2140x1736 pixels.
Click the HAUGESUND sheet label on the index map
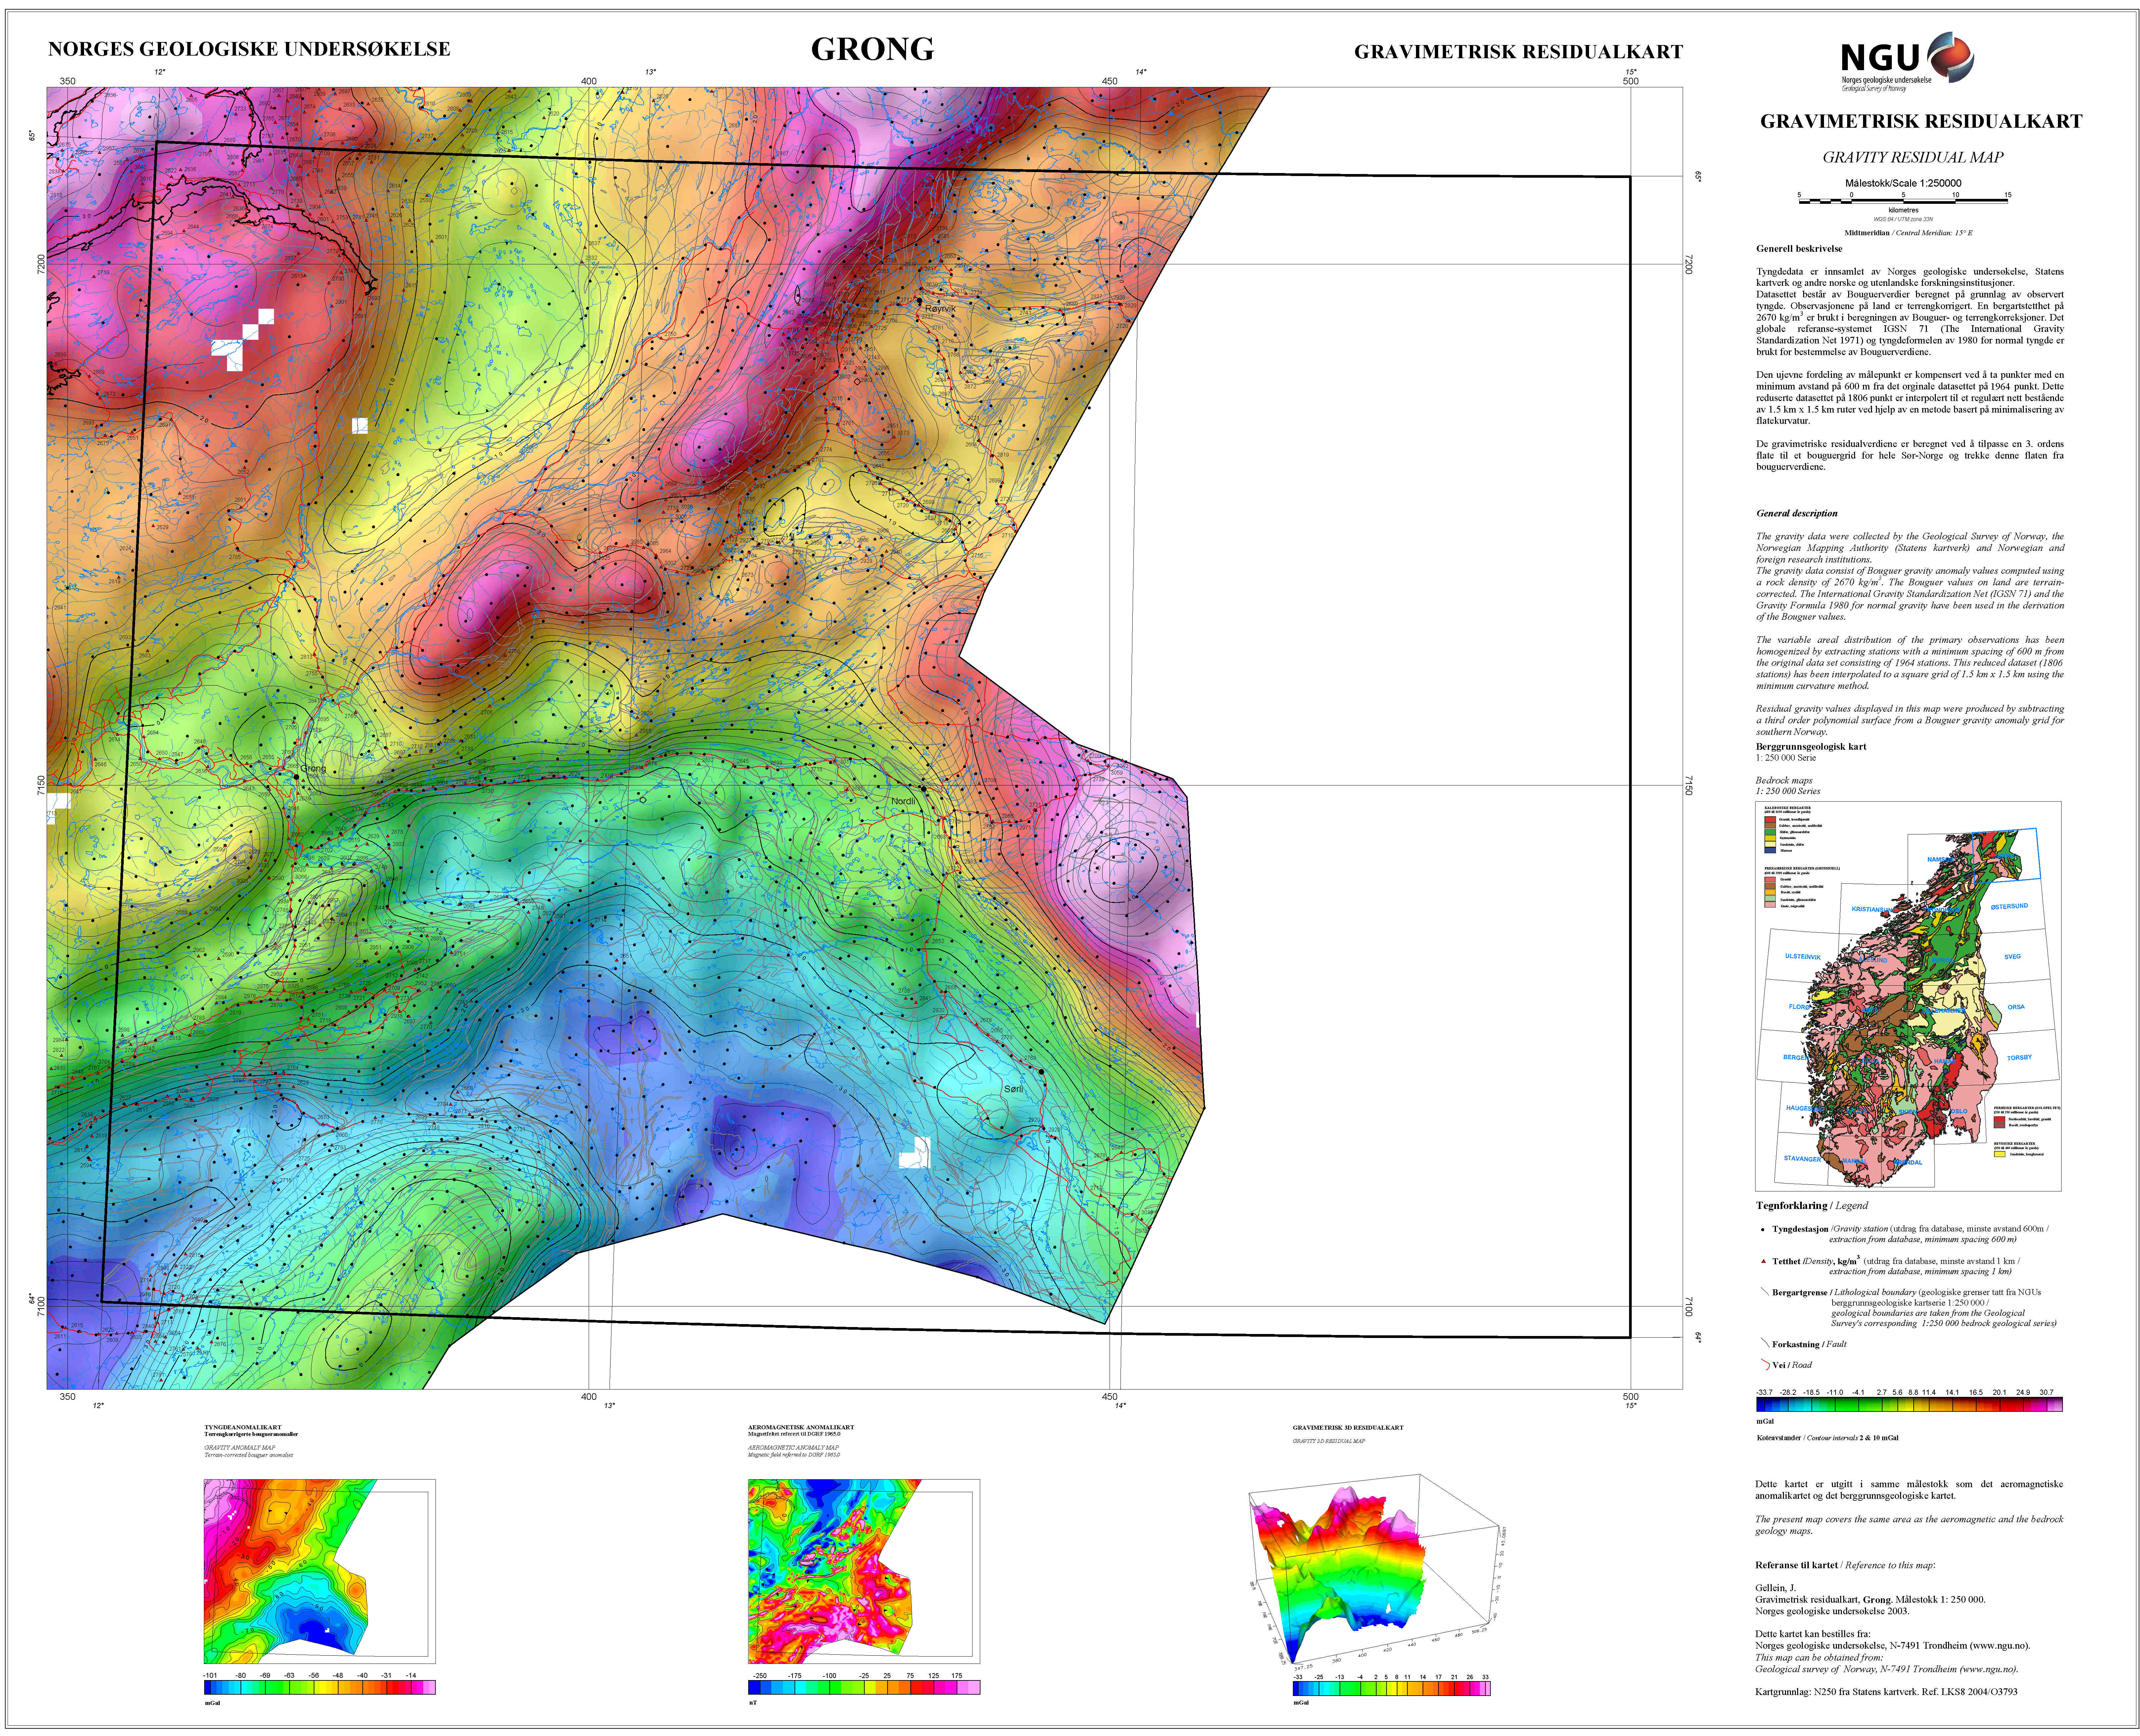point(1805,1108)
